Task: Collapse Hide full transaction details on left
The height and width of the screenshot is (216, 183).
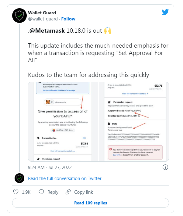Action: [63, 151]
